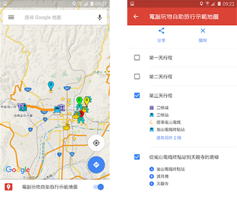Tap the my location crosshair button

point(96,143)
